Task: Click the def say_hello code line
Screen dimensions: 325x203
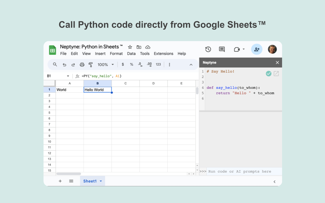Action: point(233,88)
